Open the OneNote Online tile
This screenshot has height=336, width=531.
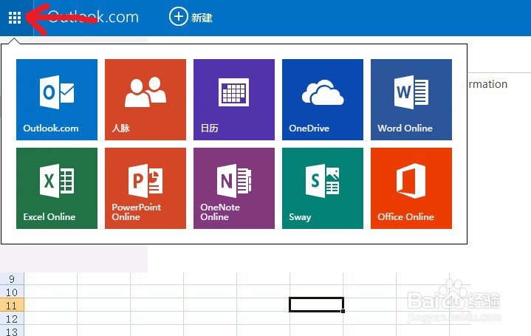click(234, 188)
